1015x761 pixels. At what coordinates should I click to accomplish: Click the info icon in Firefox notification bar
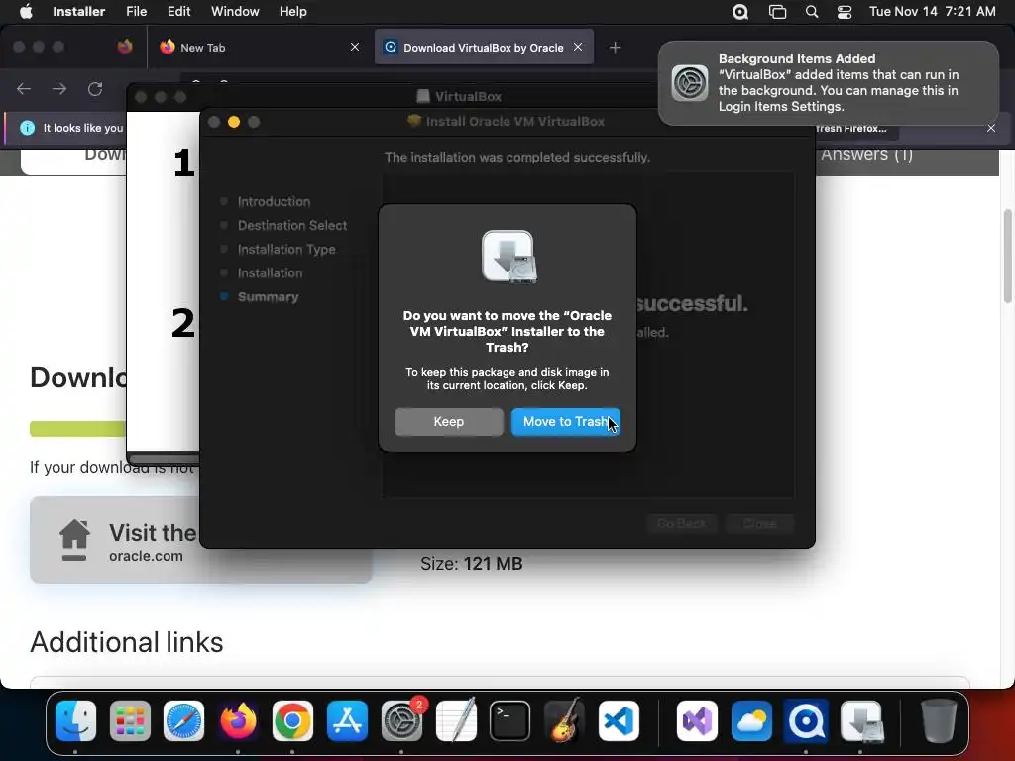click(27, 128)
